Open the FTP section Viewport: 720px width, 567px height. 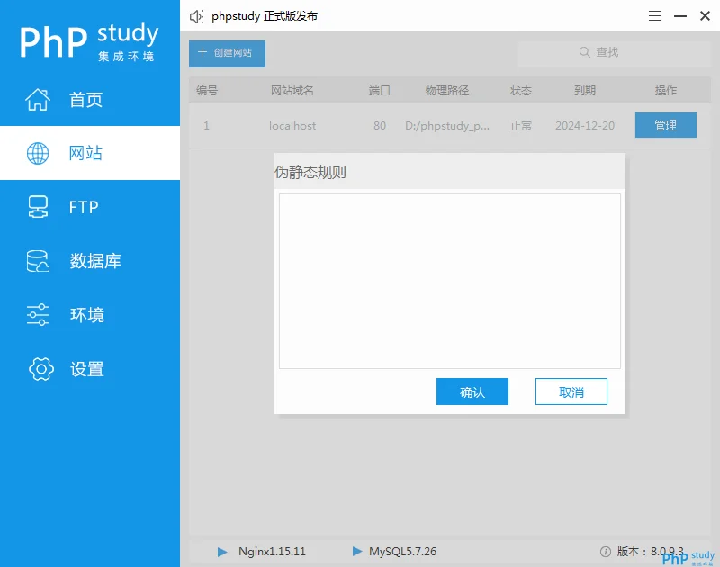(x=90, y=207)
